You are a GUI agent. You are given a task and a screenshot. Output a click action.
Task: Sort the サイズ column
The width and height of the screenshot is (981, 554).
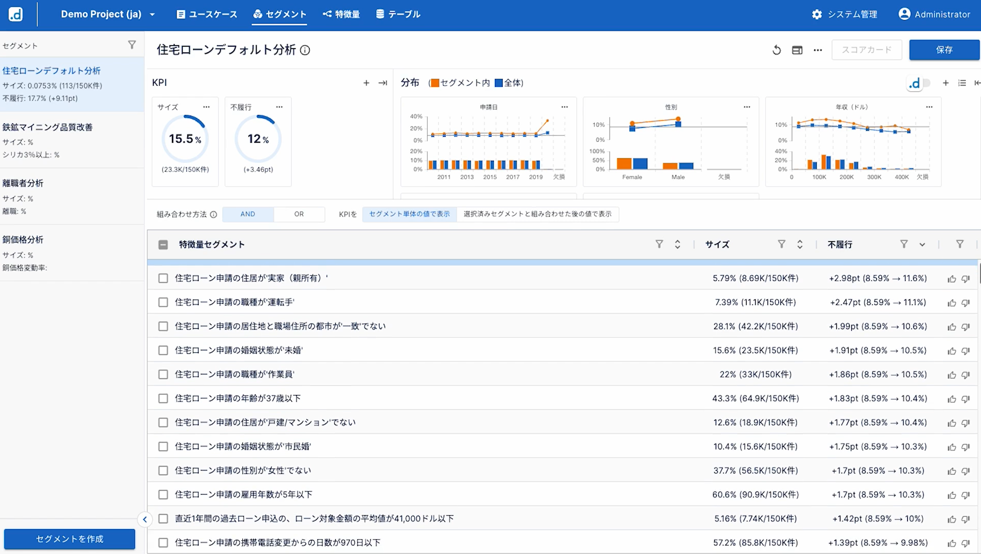pos(800,244)
